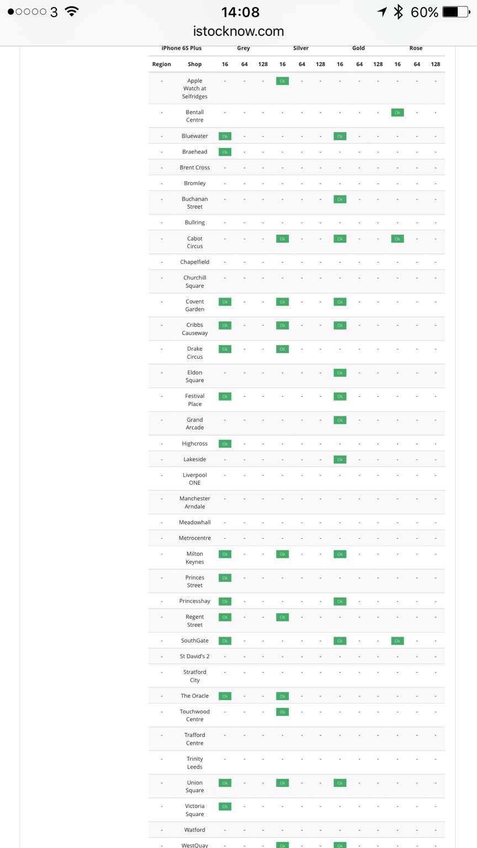This screenshot has height=848, width=477.
Task: Tap the location services arrow icon
Action: click(x=381, y=12)
